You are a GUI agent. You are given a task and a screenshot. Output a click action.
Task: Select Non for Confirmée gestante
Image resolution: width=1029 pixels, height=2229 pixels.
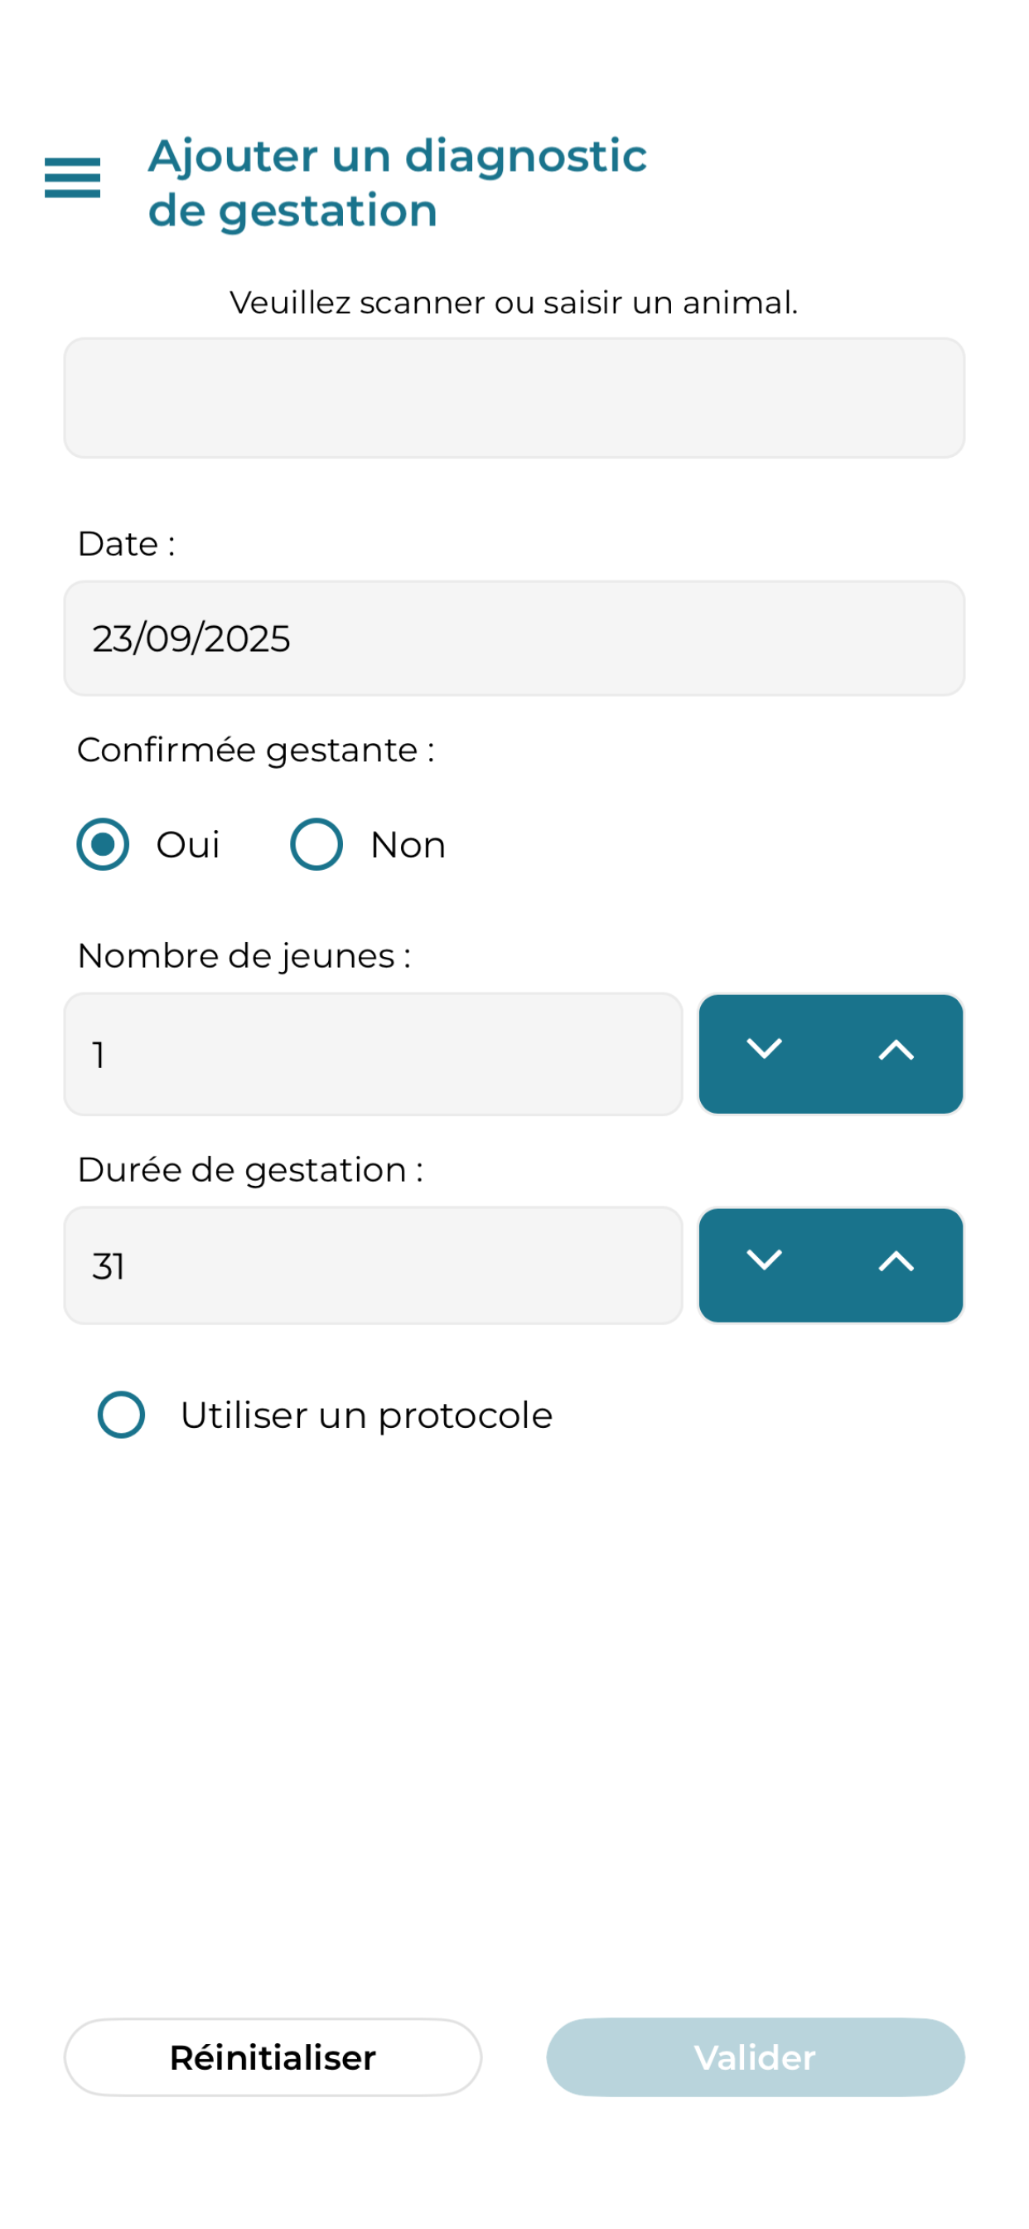click(316, 843)
